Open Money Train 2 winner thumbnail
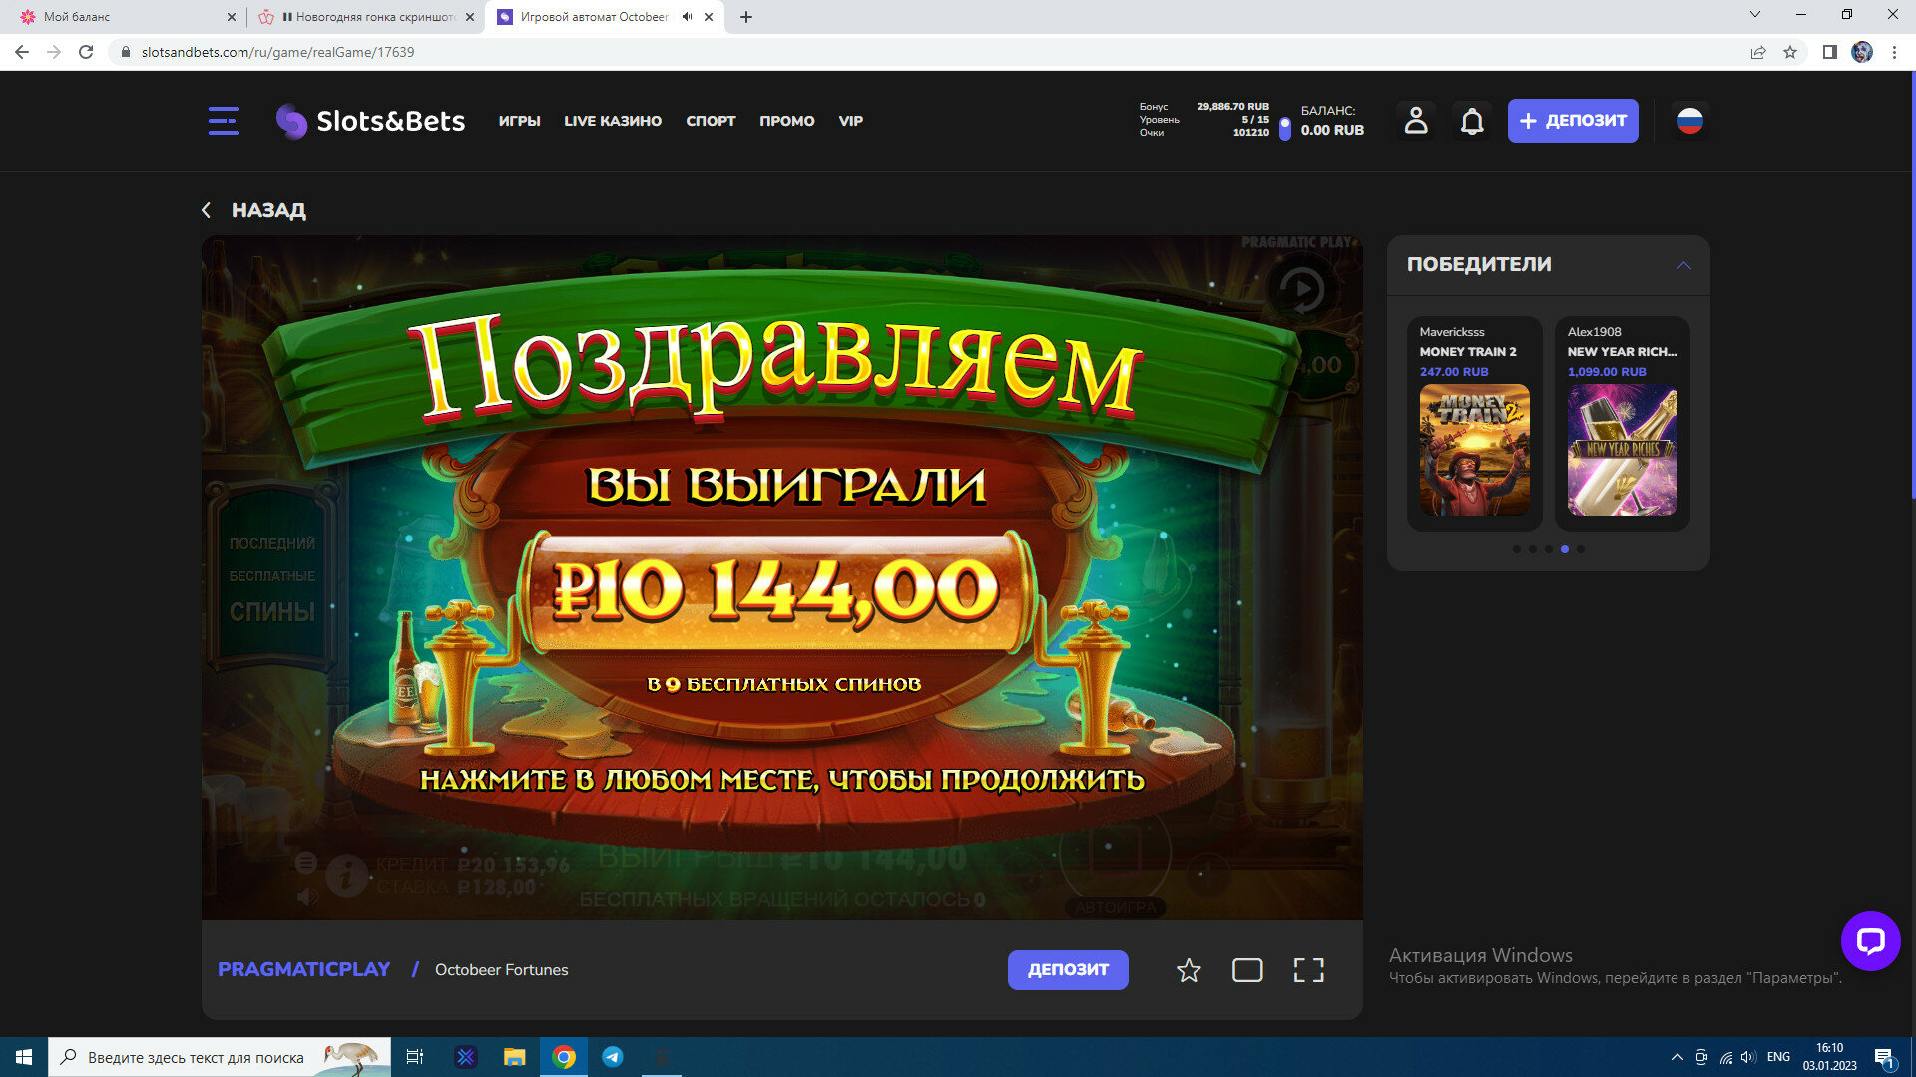This screenshot has height=1077, width=1916. coord(1474,450)
